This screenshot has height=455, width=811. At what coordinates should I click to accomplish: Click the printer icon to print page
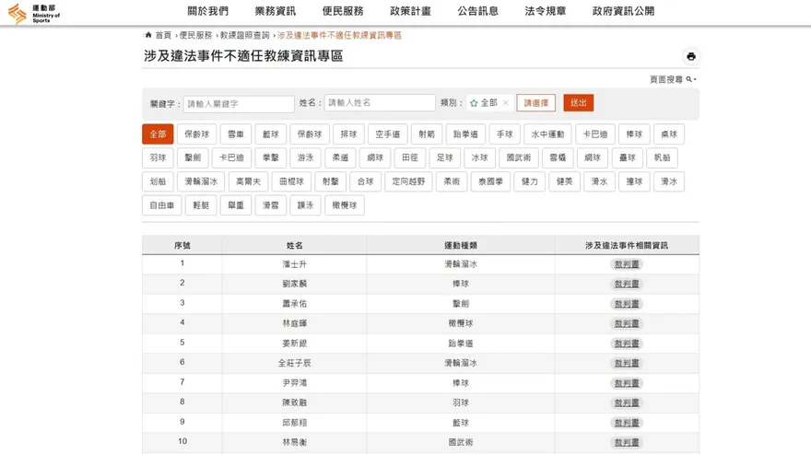pos(691,56)
